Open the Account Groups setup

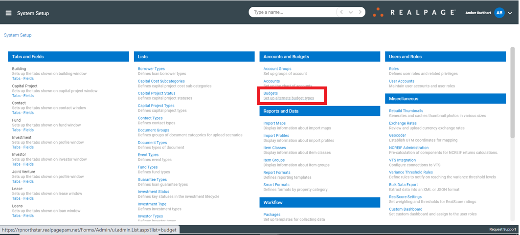click(x=277, y=69)
